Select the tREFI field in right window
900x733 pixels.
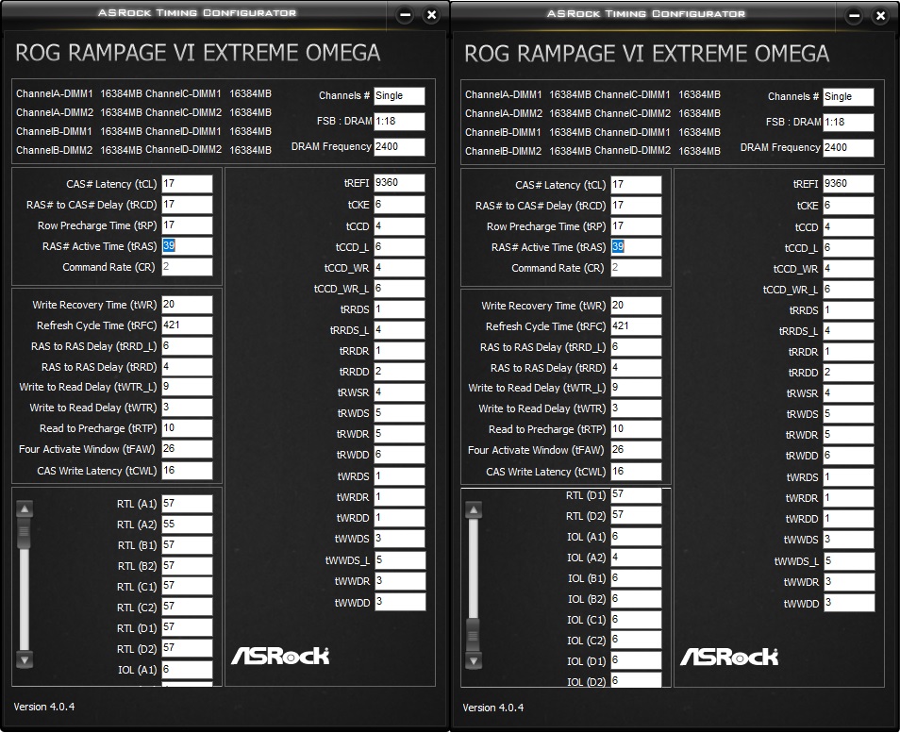[x=848, y=184]
